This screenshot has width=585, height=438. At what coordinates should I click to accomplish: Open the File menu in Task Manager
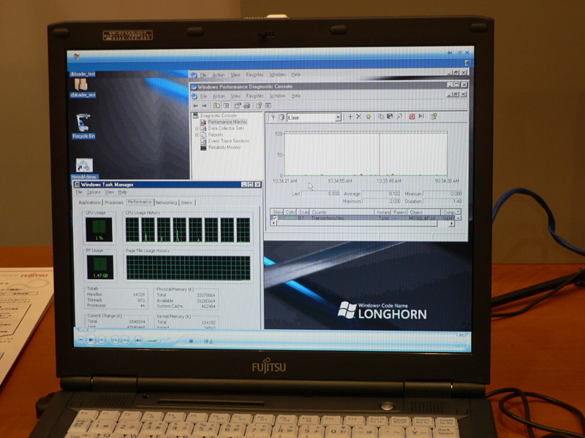[x=79, y=192]
